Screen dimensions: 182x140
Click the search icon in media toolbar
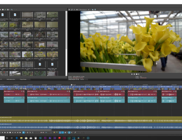(x=12, y=9)
